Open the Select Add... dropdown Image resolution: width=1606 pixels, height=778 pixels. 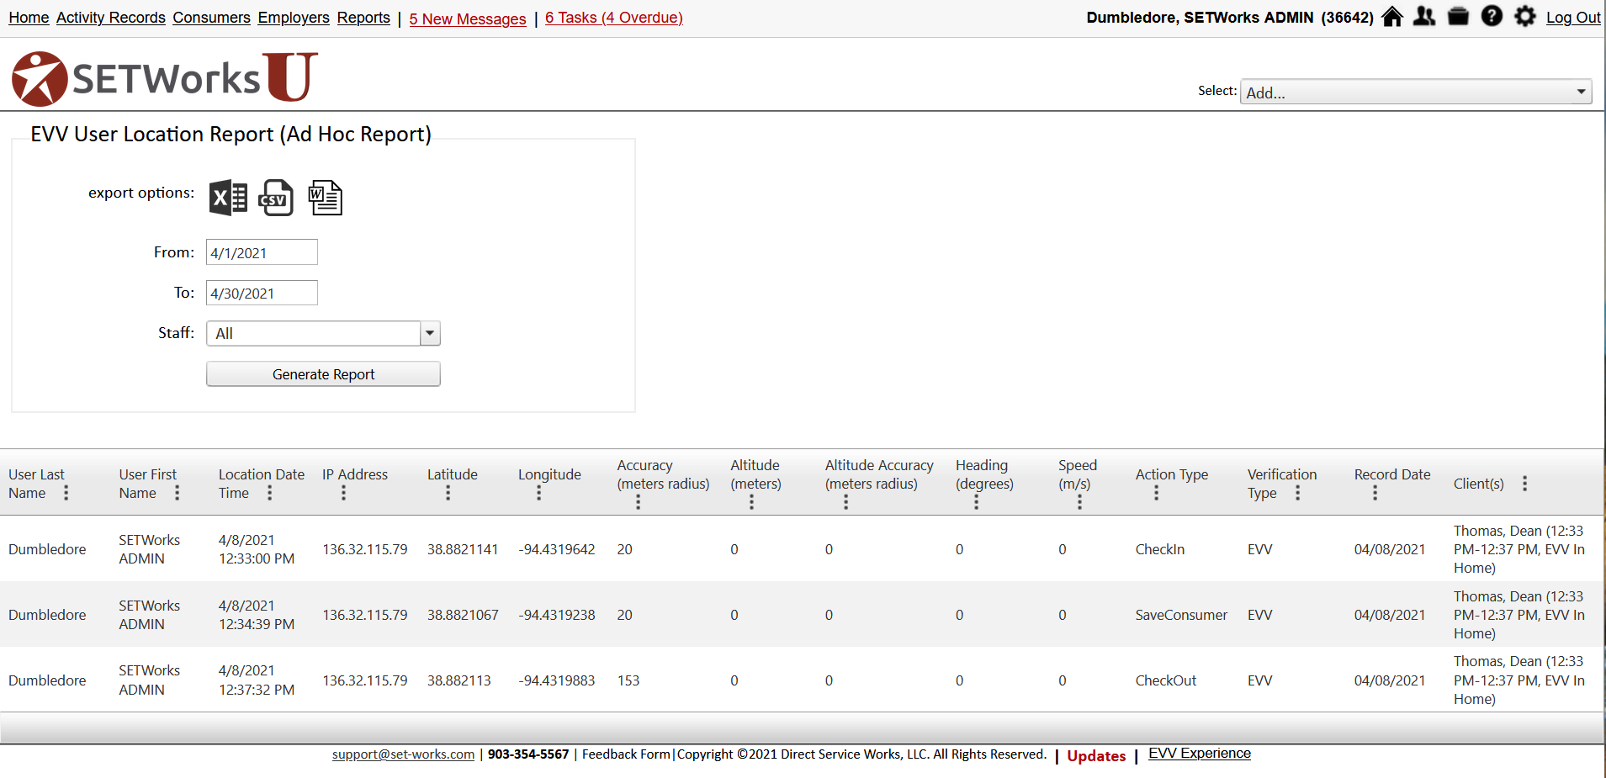1416,92
